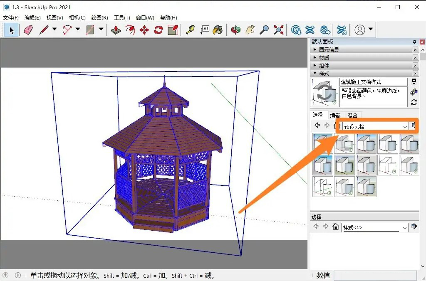Click the Zoom Extents tool
This screenshot has width=426, height=281.
[x=279, y=30]
